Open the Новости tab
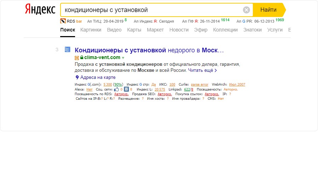 [x=179, y=30]
